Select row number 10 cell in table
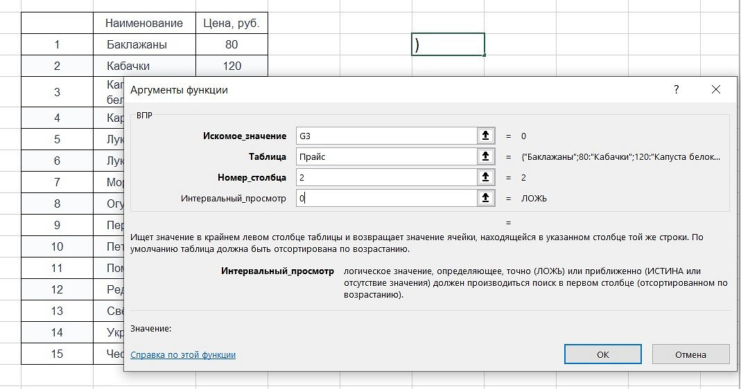Screen dimensions: 741x389 pyautogui.click(x=57, y=246)
